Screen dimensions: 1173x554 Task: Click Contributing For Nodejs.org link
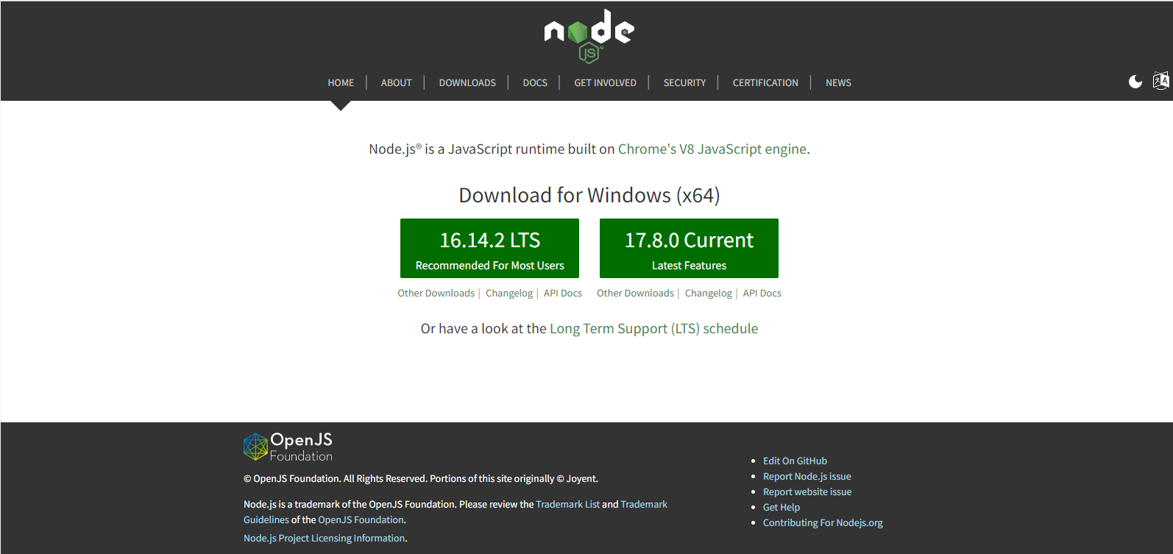coord(823,523)
